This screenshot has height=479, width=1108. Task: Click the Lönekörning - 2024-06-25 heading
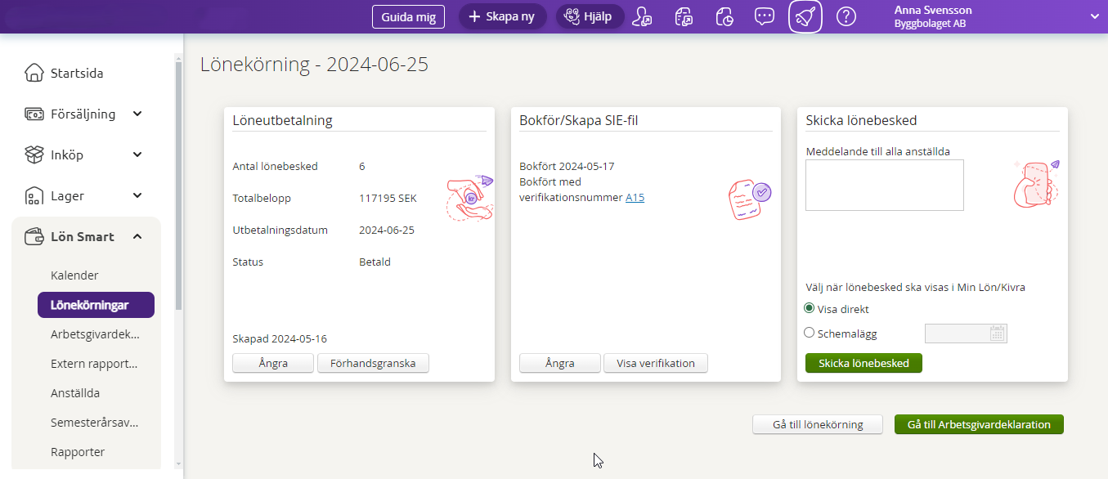314,65
